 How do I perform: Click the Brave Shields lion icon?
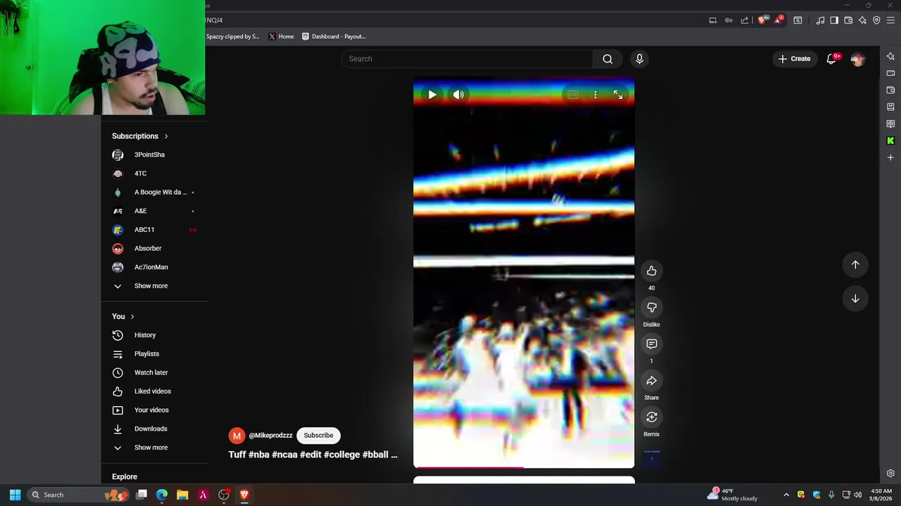point(762,20)
